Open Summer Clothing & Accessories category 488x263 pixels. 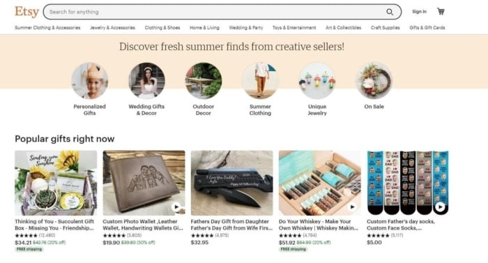pos(47,28)
